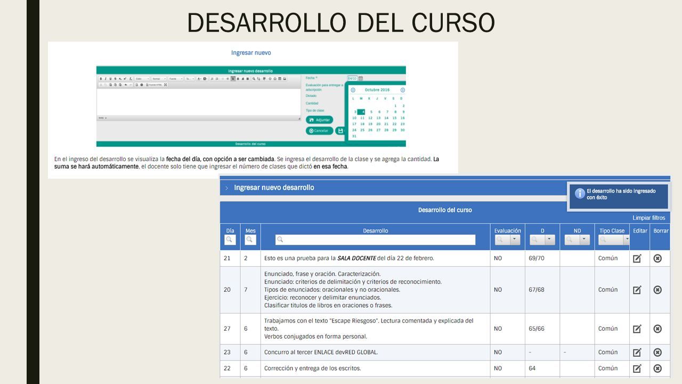Click the Desarrollo filter search field
The image size is (682, 384).
[375, 240]
